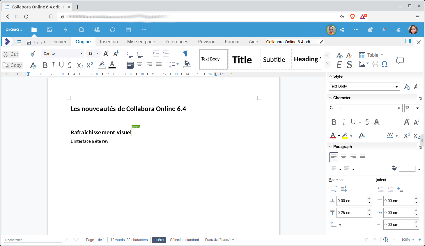Open the hamburger menu in the toolbar
Screen dimensions: 425x246
point(19,42)
